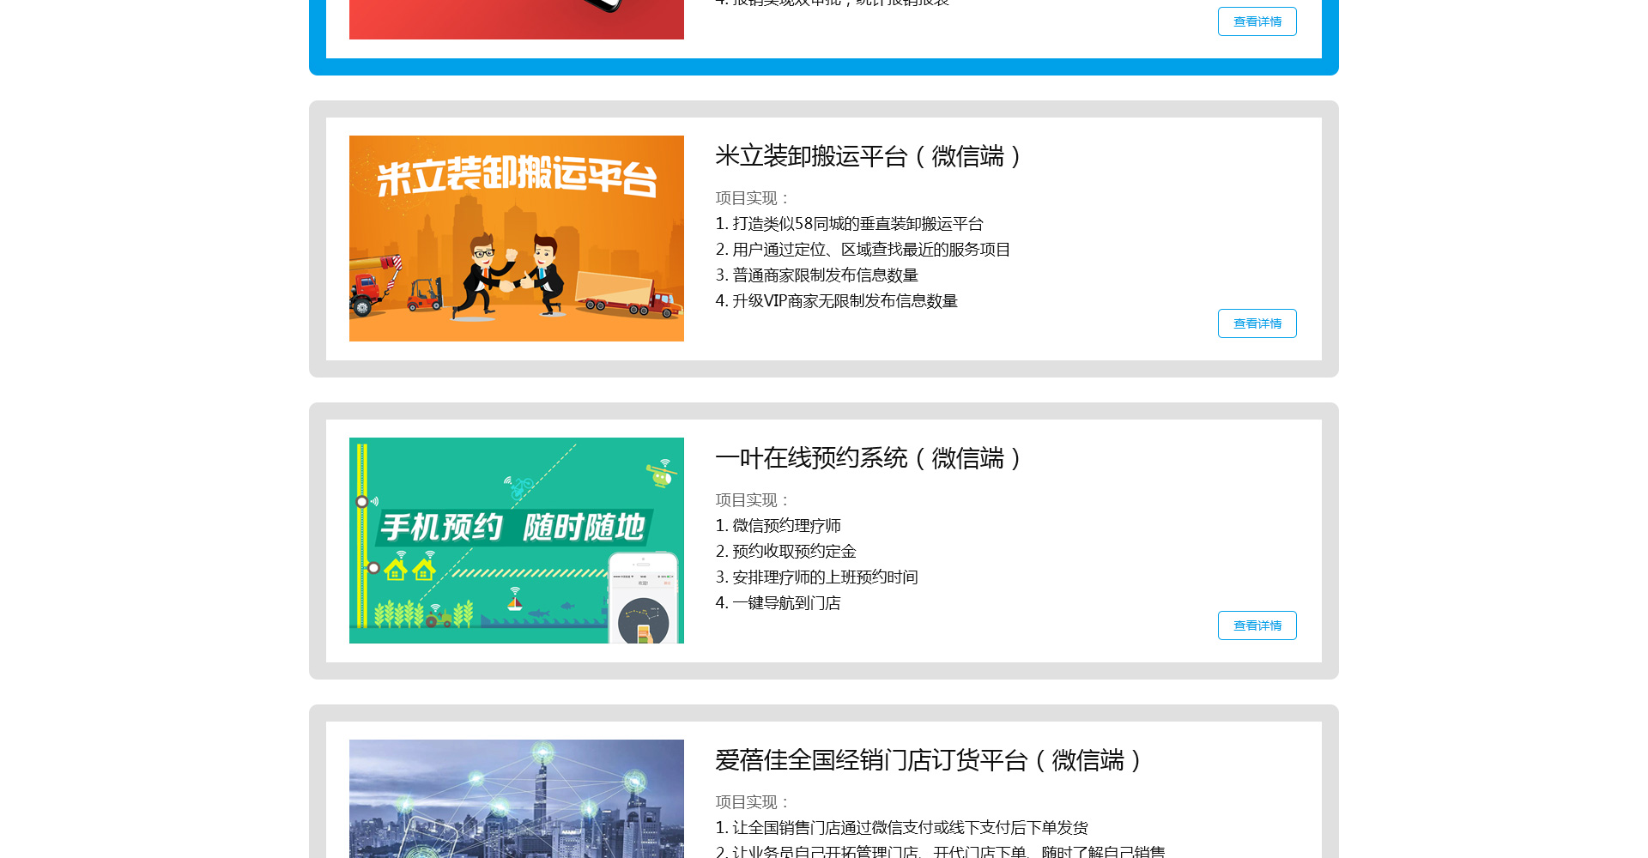Open the 爱蓓佳全国经销门店订货平台 title

928,760
